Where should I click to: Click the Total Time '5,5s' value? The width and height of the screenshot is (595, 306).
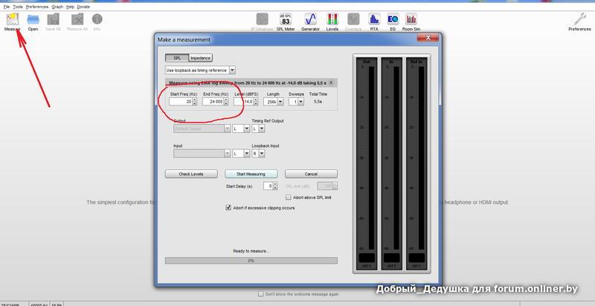click(318, 102)
